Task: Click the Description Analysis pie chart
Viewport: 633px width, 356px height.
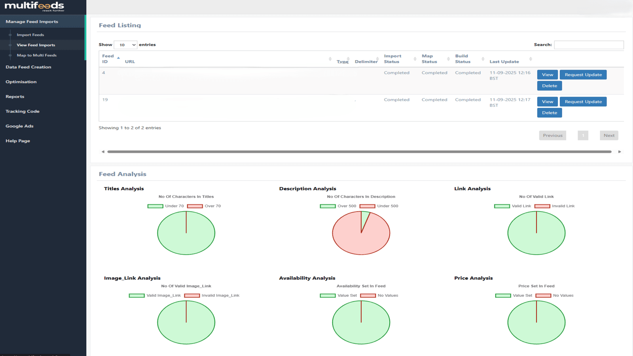Action: [x=361, y=233]
